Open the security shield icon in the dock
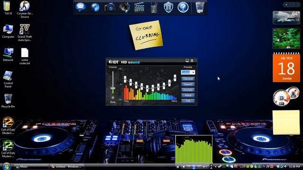The height and width of the screenshot is (170, 303). pyautogui.click(x=169, y=8)
